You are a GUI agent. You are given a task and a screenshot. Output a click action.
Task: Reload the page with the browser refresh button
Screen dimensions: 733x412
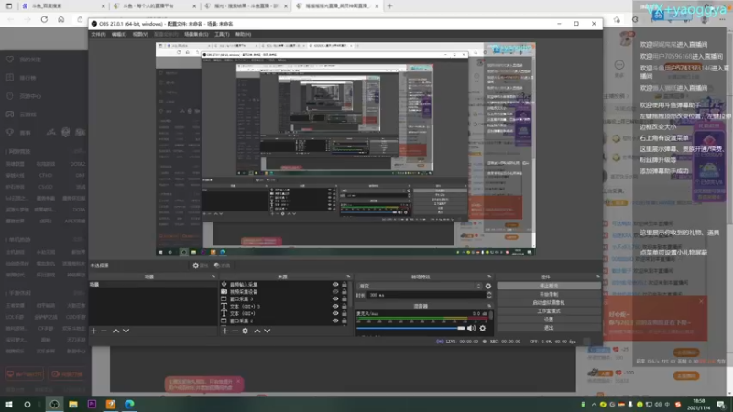coord(44,19)
